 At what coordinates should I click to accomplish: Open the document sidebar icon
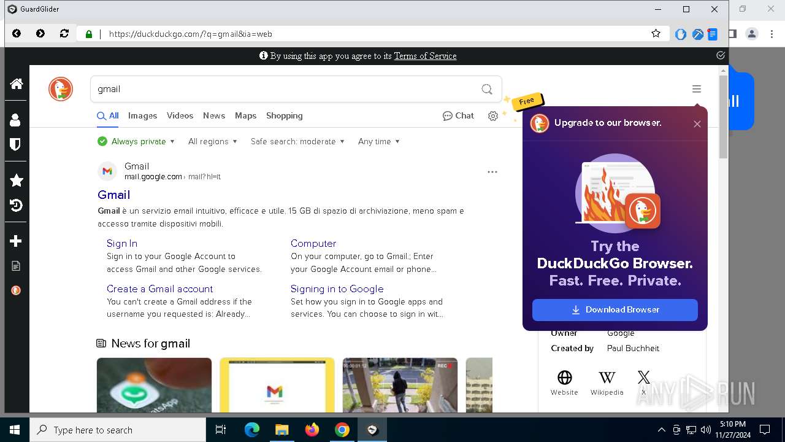[x=16, y=266]
